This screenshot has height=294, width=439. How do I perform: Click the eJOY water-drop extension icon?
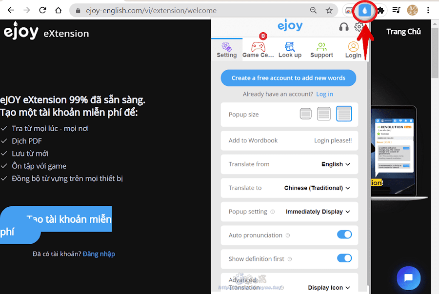(x=364, y=11)
